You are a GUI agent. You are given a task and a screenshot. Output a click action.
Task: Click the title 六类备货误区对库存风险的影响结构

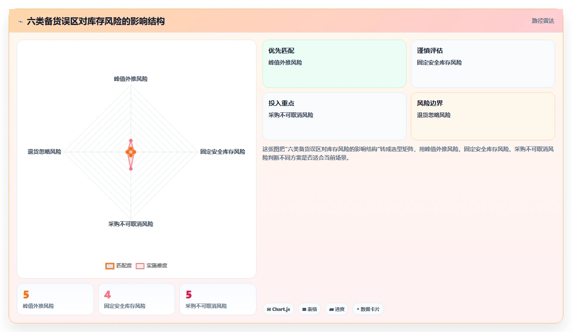tap(96, 21)
